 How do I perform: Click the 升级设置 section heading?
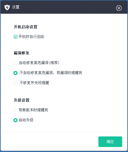pyautogui.click(x=22, y=100)
